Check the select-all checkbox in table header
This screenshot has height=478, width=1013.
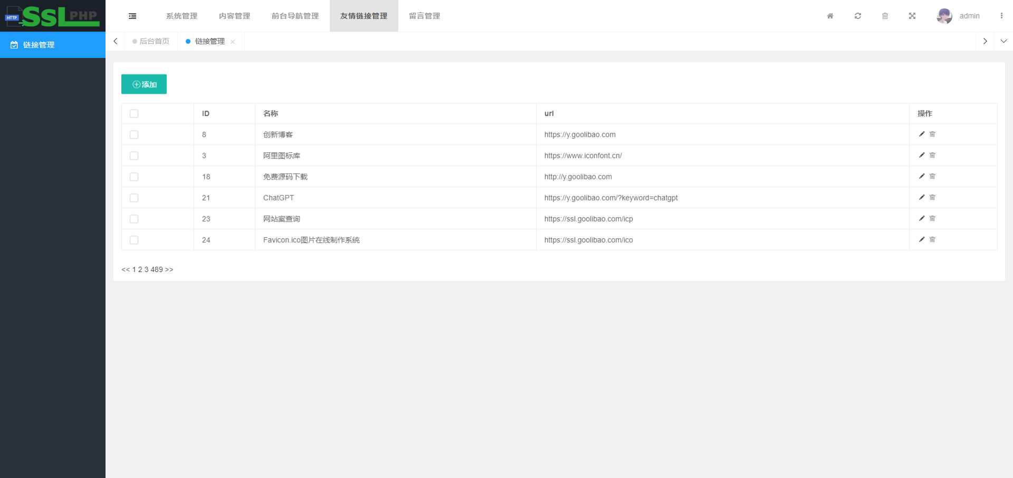[x=134, y=113]
